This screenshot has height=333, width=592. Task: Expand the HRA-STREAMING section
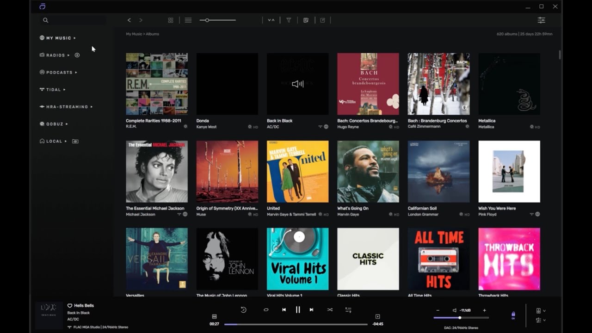click(66, 107)
